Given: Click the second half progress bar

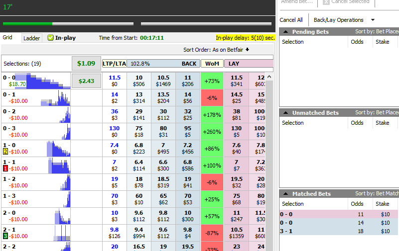Looking at the screenshot, I should tap(206, 23).
